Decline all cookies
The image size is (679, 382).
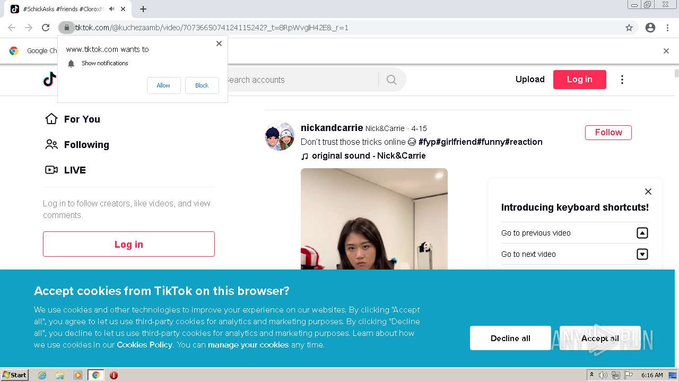(x=510, y=338)
